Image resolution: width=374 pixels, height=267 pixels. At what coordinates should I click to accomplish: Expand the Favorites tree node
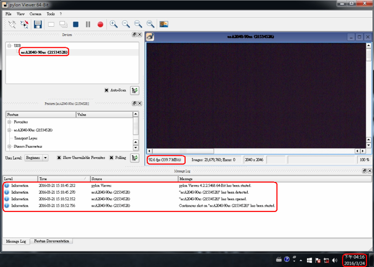[9, 122]
